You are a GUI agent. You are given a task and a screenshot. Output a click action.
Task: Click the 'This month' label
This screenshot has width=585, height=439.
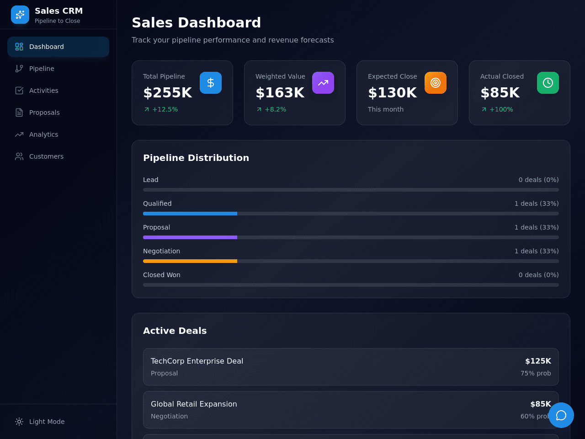pos(386,109)
